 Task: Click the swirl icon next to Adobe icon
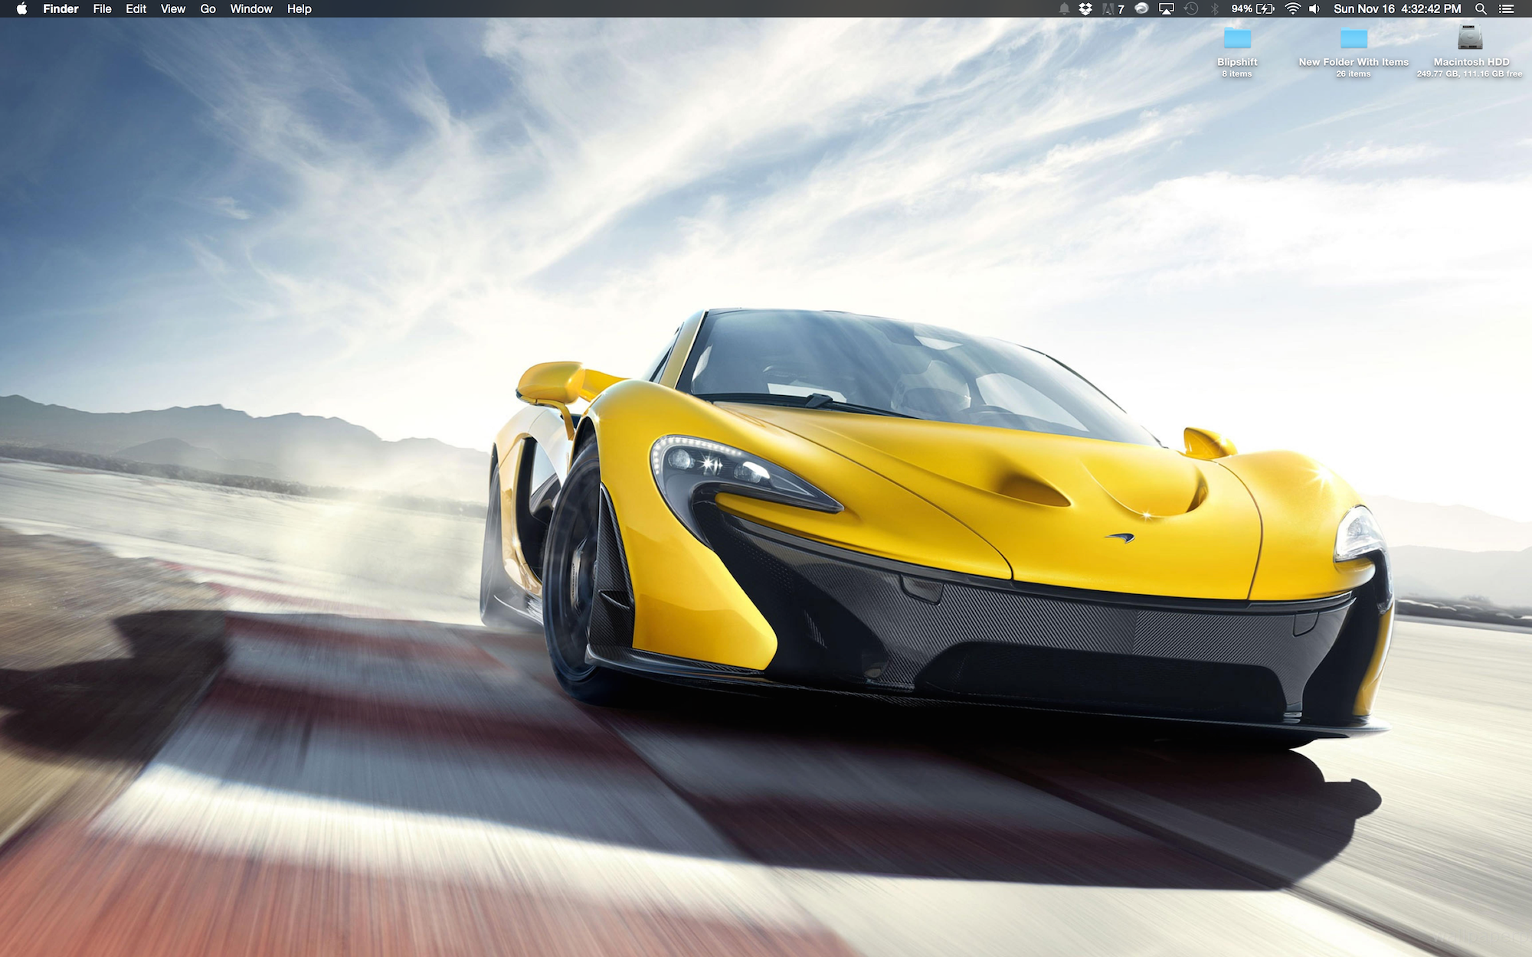point(1141,9)
